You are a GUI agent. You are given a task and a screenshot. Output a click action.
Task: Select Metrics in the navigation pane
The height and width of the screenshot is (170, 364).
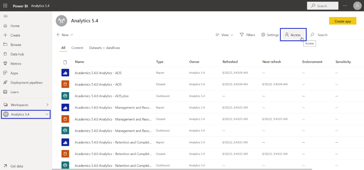[16, 63]
